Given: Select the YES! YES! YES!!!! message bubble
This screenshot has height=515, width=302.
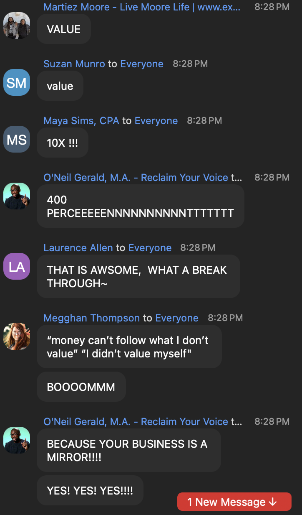Looking at the screenshot, I should point(90,490).
